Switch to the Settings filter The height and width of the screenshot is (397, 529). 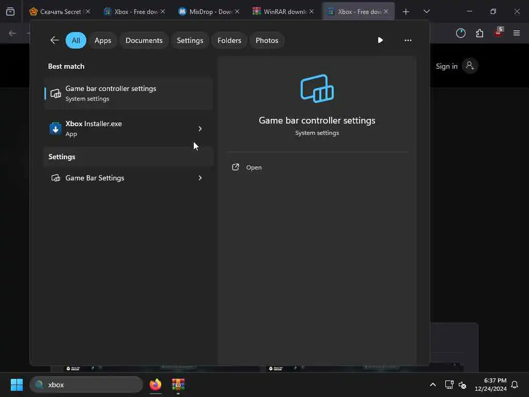[190, 40]
